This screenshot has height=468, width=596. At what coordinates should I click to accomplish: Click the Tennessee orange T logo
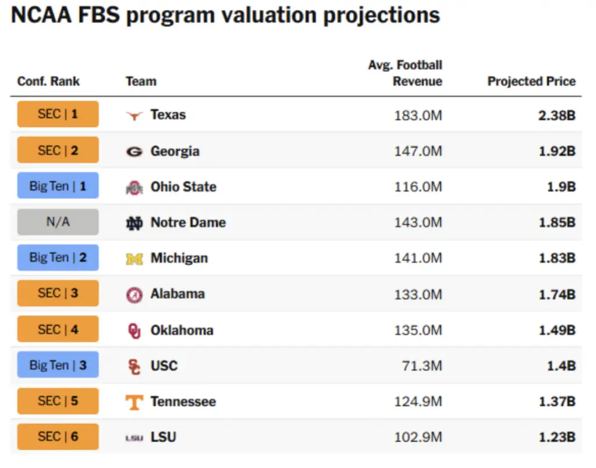[134, 402]
